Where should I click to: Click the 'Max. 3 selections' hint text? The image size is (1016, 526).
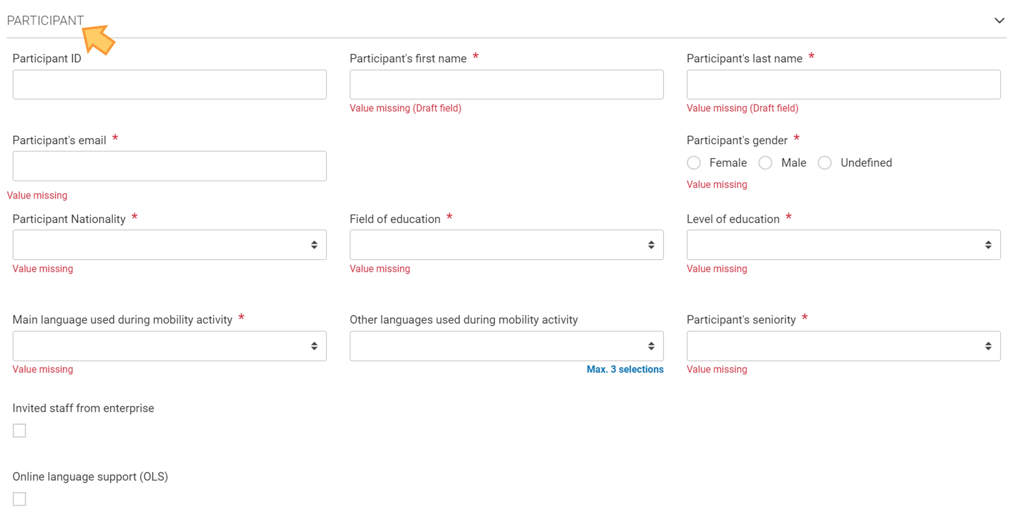(x=625, y=369)
